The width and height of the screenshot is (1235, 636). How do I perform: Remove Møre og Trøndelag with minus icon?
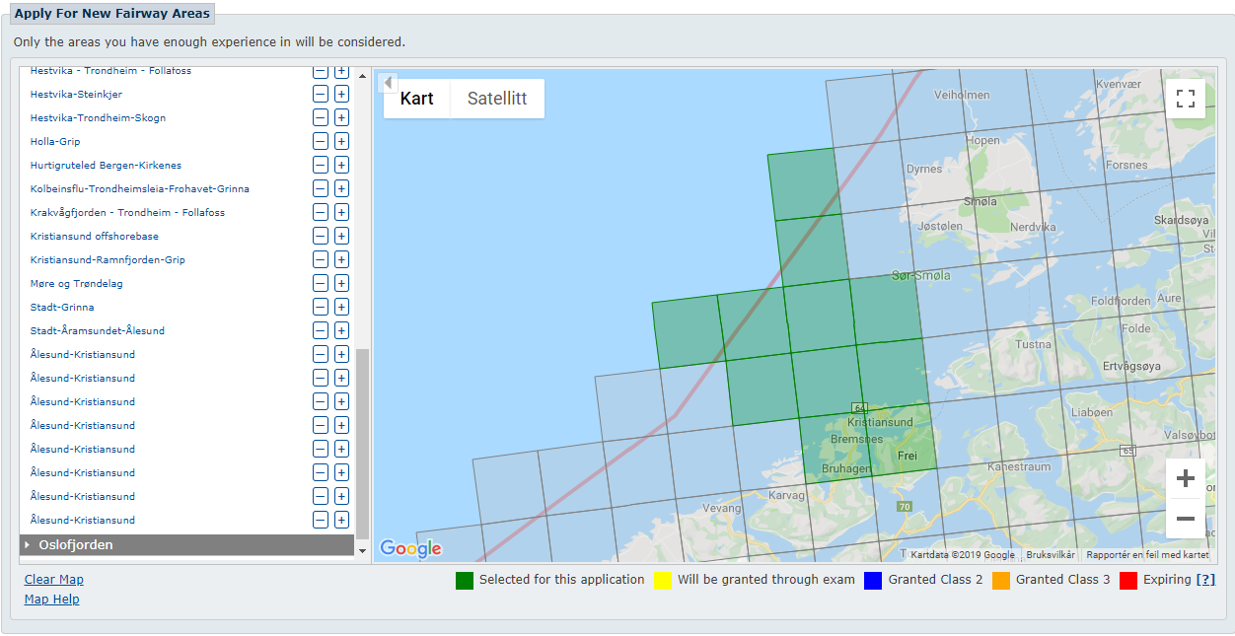pyautogui.click(x=321, y=284)
